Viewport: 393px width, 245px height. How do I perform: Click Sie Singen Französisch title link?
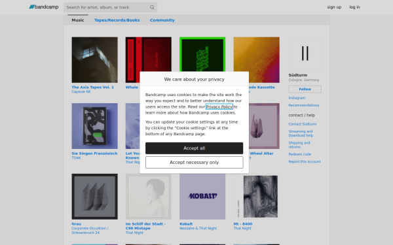point(94,154)
